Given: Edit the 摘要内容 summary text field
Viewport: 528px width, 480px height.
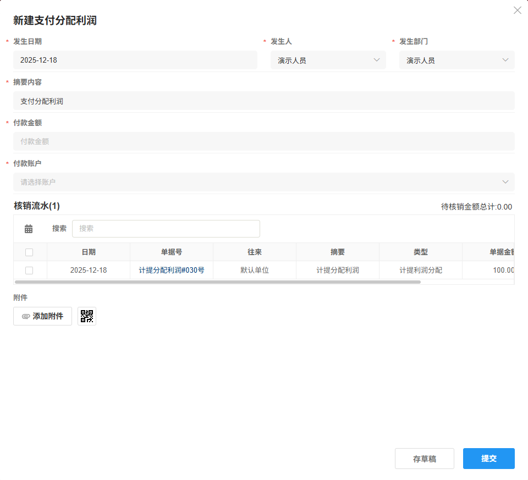Looking at the screenshot, I should pos(264,101).
